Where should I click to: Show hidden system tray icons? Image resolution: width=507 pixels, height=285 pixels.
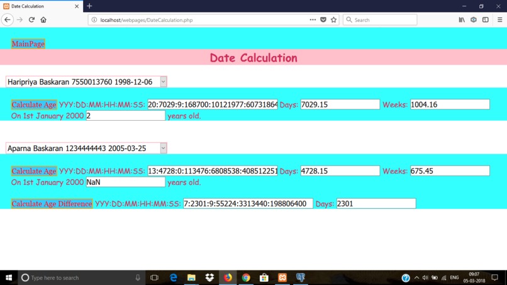click(x=416, y=277)
